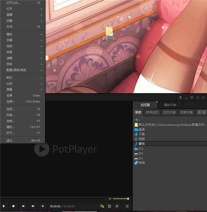
Task: Pin PotPlayer window on top
Action: (x=180, y=98)
